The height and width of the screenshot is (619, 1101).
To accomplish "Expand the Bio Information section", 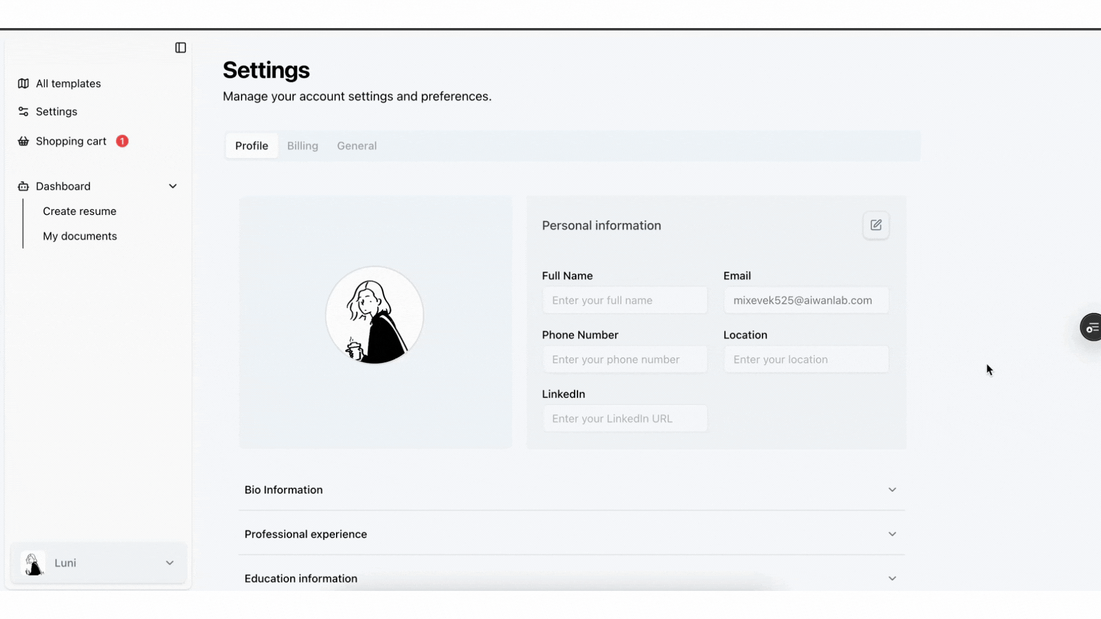I will point(892,490).
